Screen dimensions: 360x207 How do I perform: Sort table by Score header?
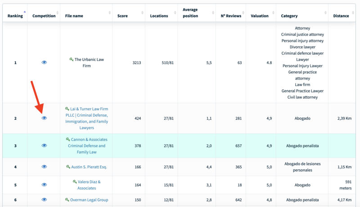coord(122,16)
